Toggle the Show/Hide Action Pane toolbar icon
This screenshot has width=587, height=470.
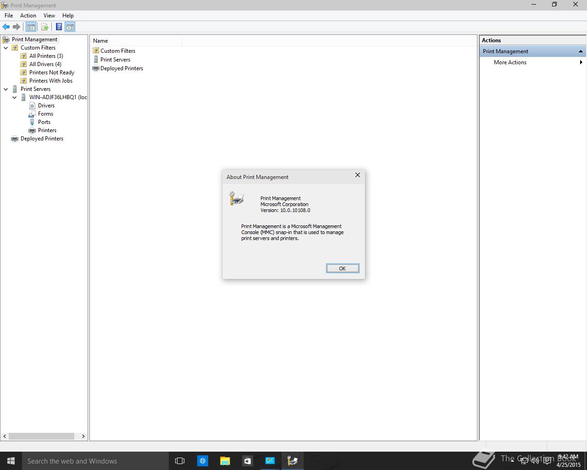point(70,27)
